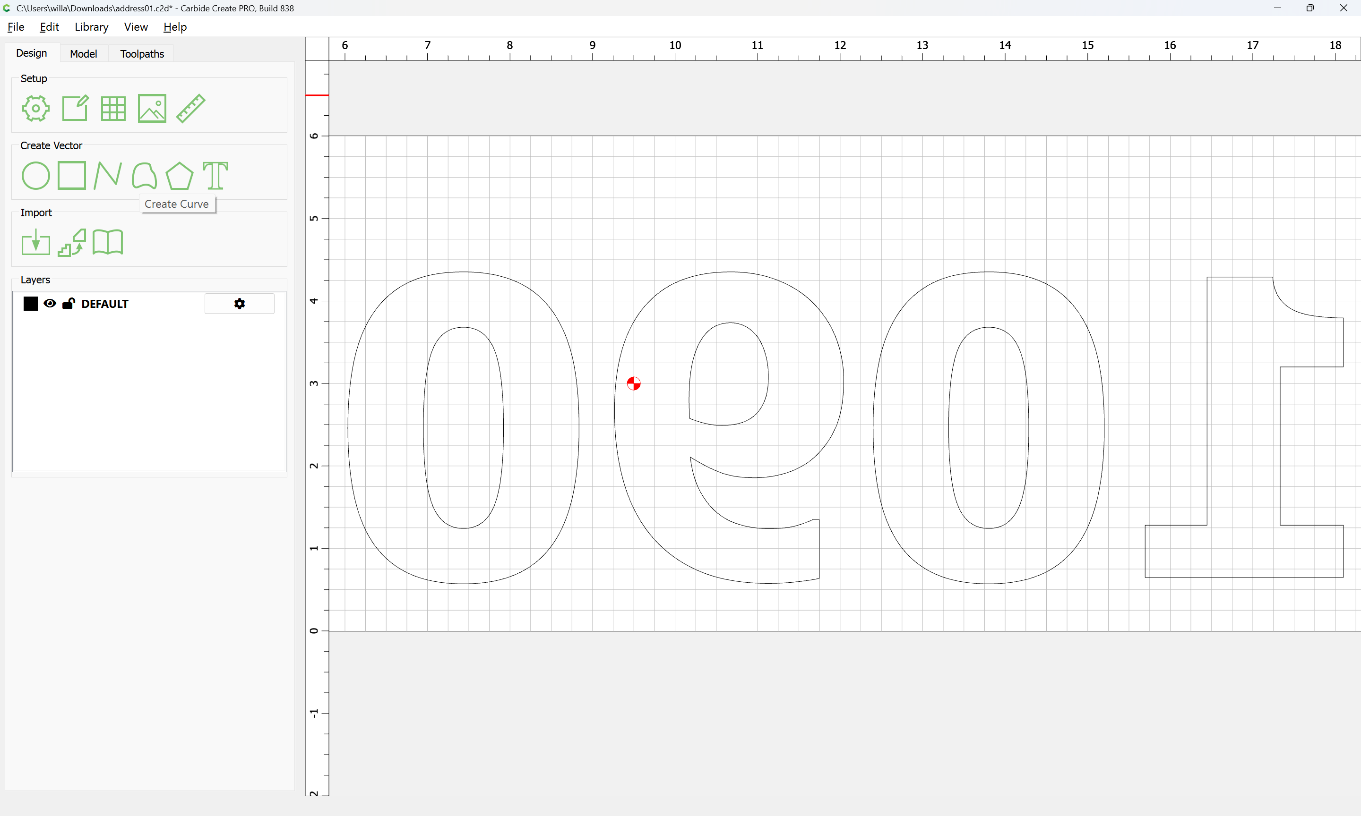This screenshot has height=816, width=1361.
Task: Open the Library menu
Action: click(x=91, y=27)
